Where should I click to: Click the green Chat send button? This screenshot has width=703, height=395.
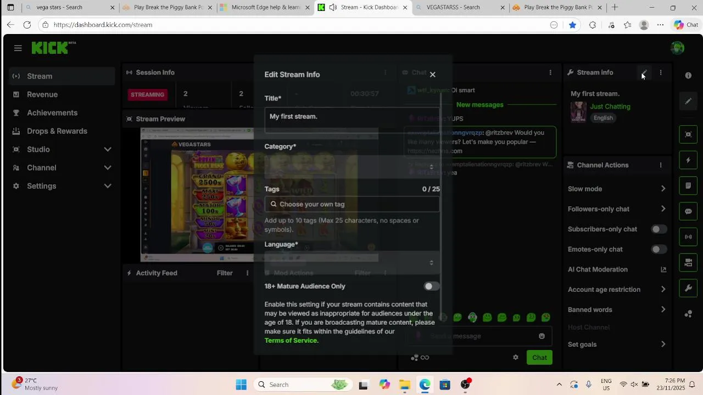pos(539,358)
